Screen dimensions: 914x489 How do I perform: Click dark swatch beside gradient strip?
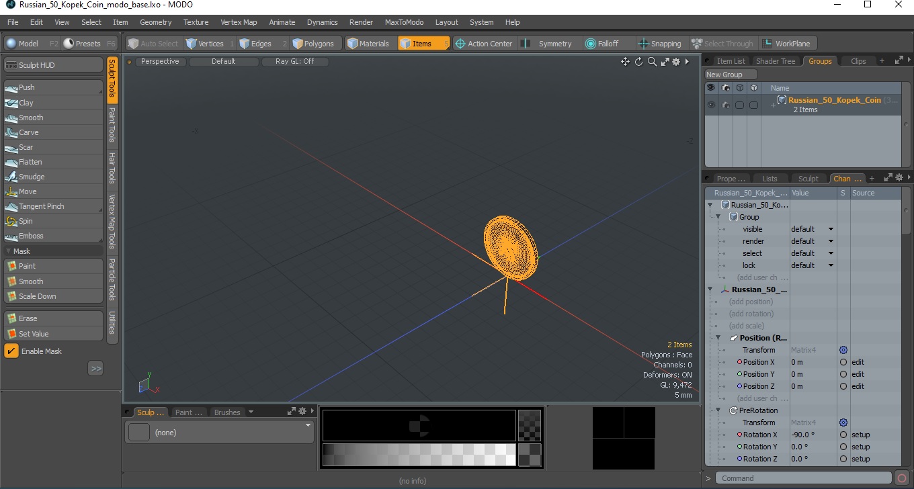(530, 455)
